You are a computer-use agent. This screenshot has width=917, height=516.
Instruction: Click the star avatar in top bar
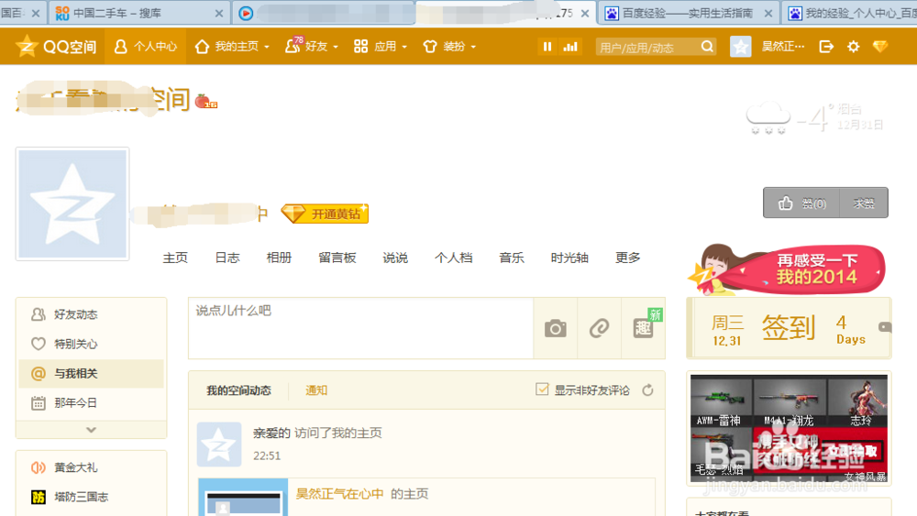[740, 46]
